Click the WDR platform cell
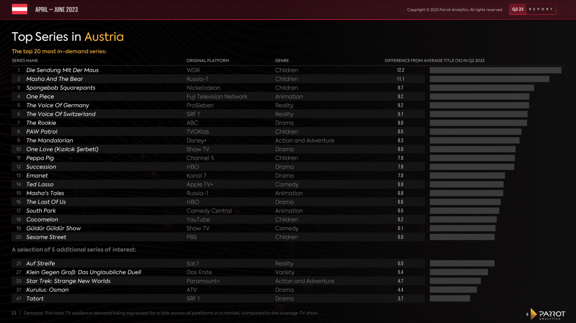 coord(193,70)
